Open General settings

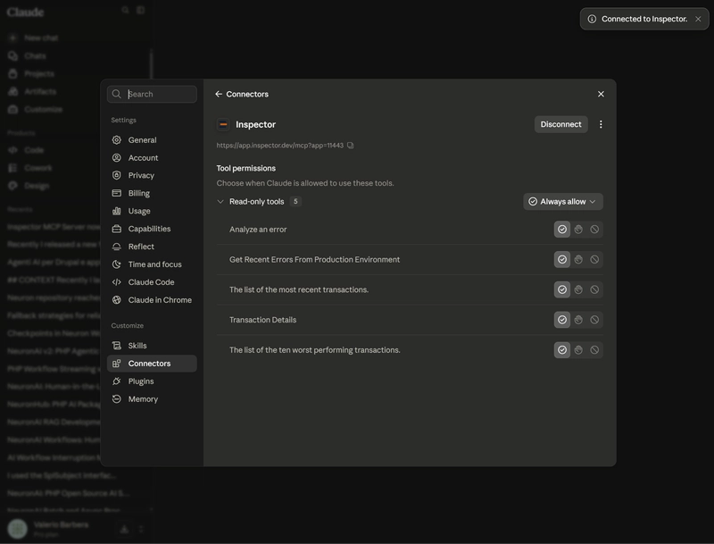[152, 140]
